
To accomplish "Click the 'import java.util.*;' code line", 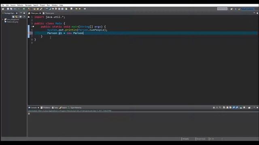I will coord(50,17).
